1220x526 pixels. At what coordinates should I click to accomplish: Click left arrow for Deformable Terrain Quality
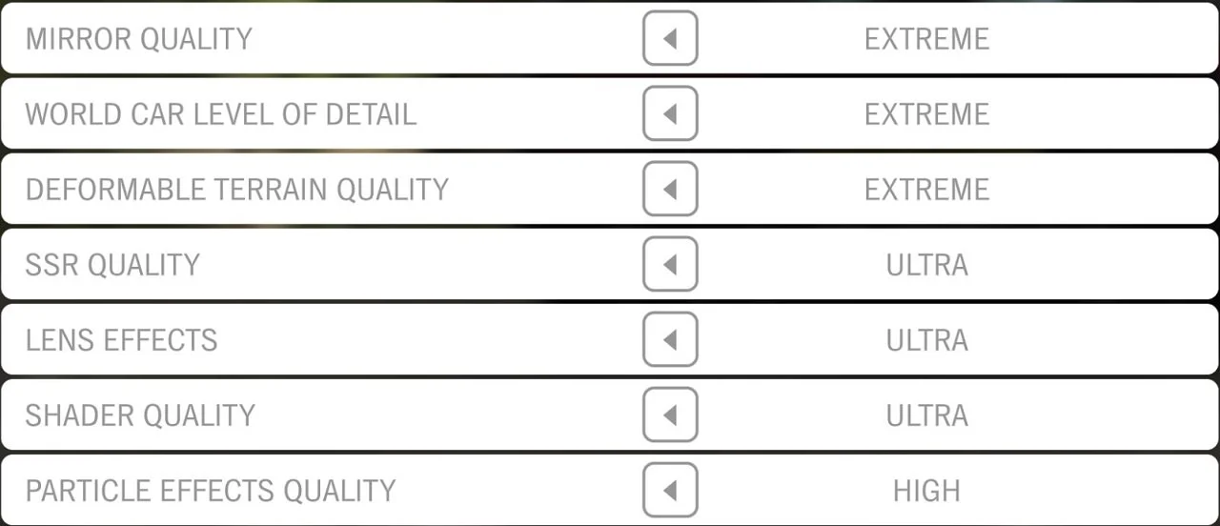coord(670,189)
